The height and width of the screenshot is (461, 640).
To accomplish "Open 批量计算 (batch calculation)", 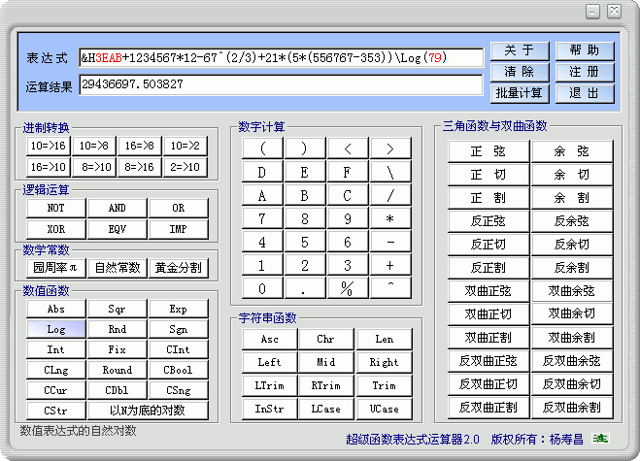I will 520,93.
